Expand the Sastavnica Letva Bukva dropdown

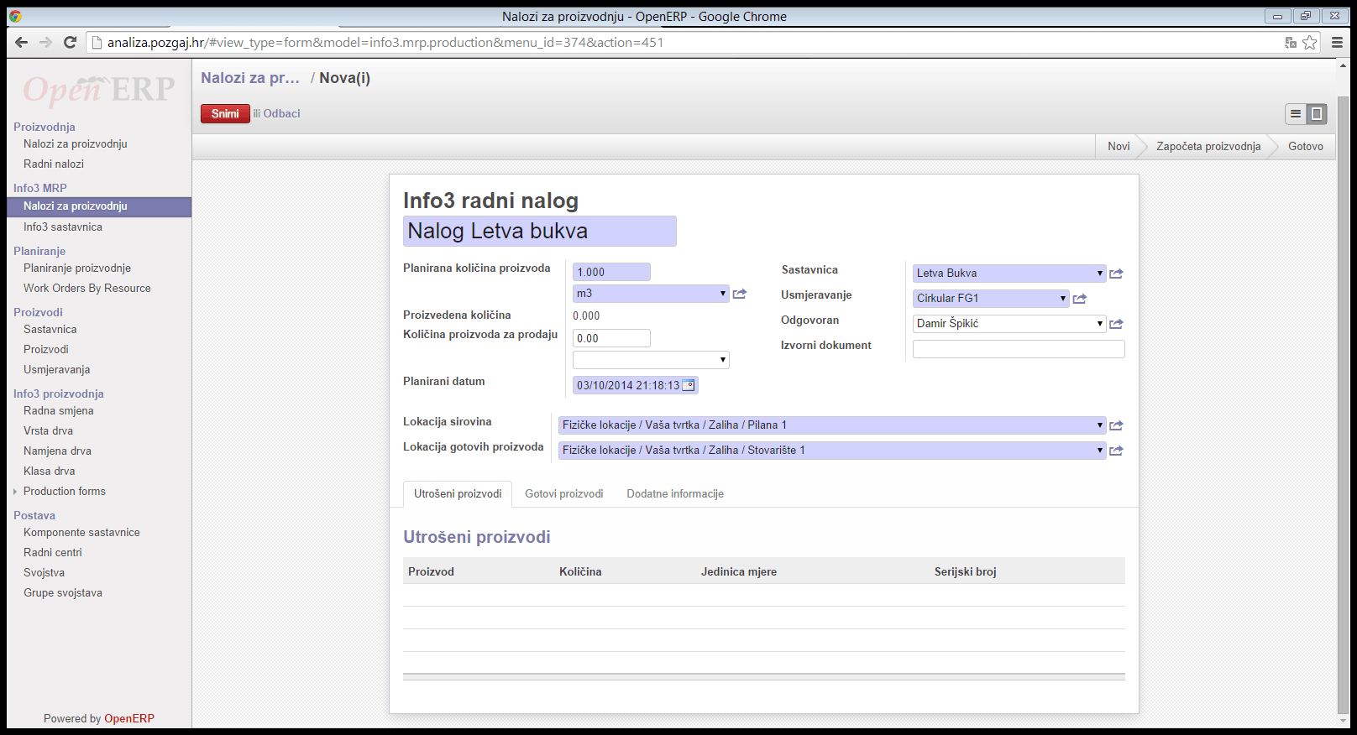tap(1099, 274)
